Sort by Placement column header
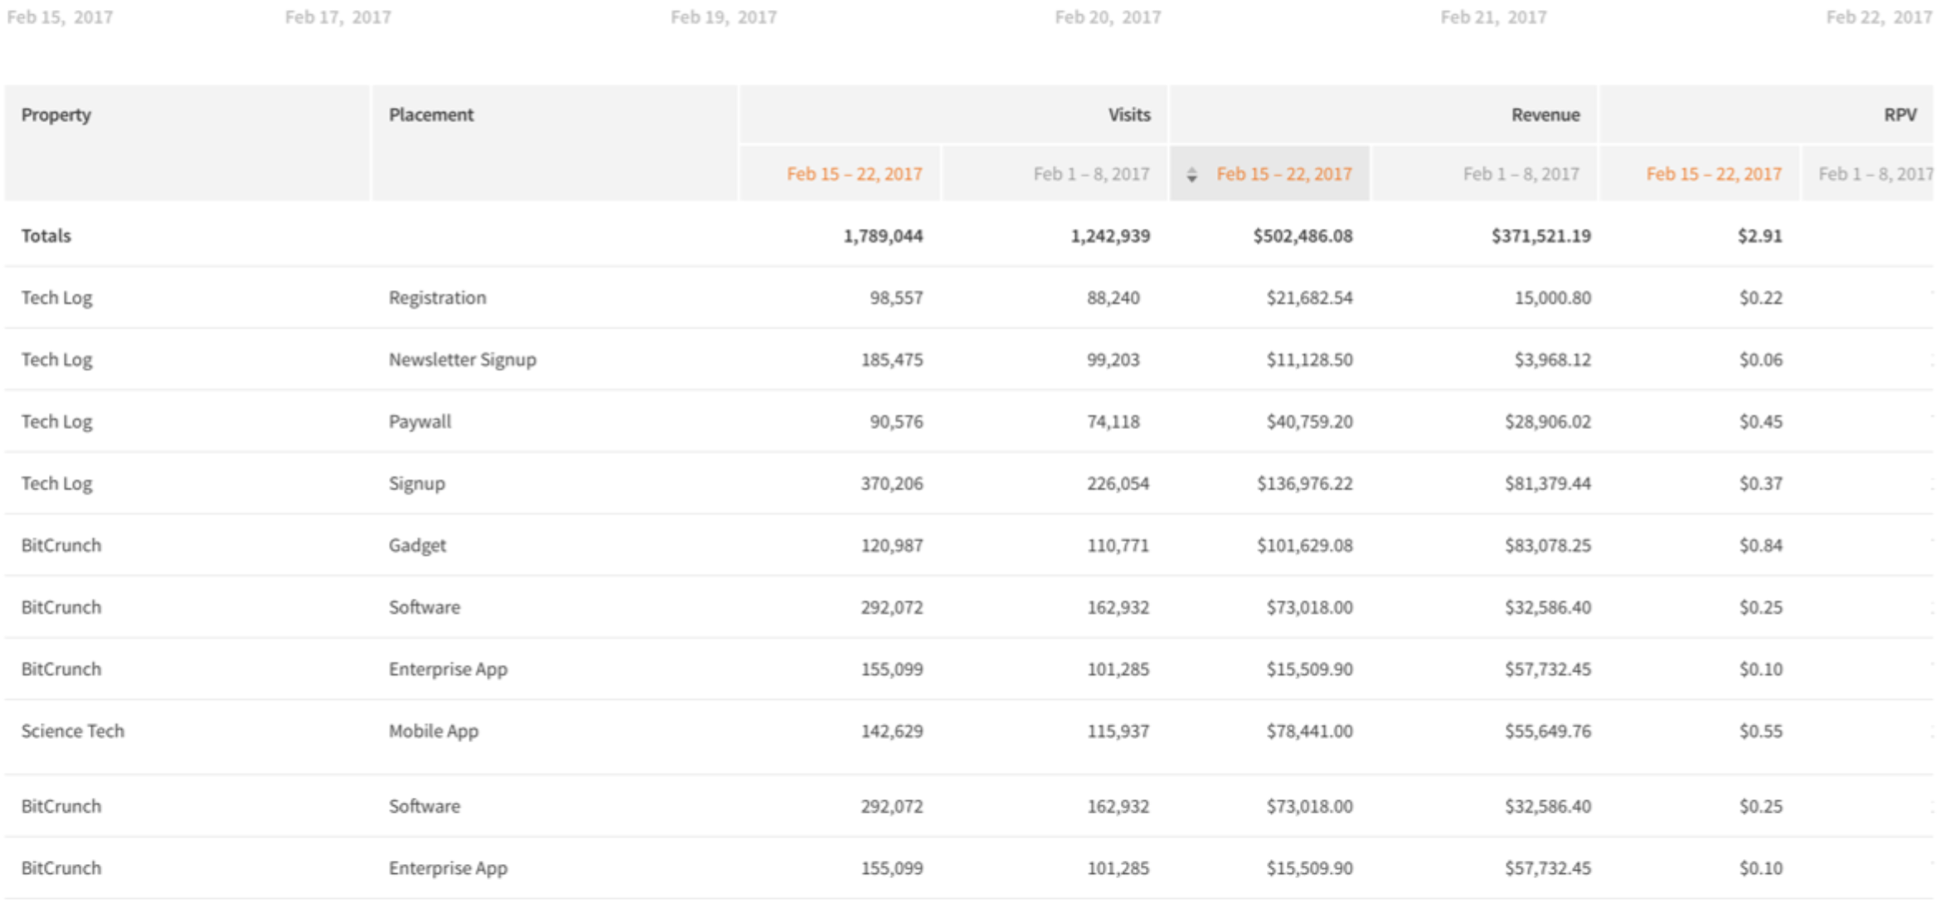 coord(431,115)
